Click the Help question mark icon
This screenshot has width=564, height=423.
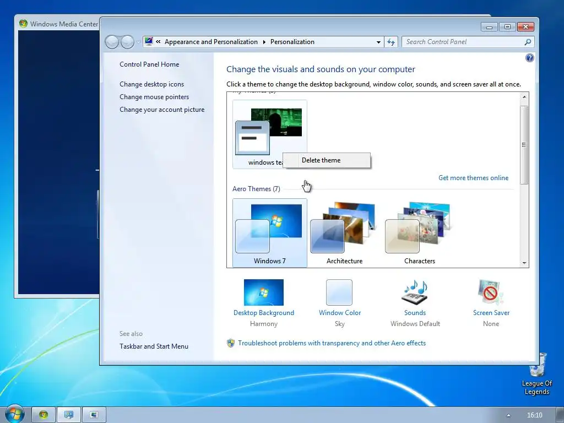[529, 58]
